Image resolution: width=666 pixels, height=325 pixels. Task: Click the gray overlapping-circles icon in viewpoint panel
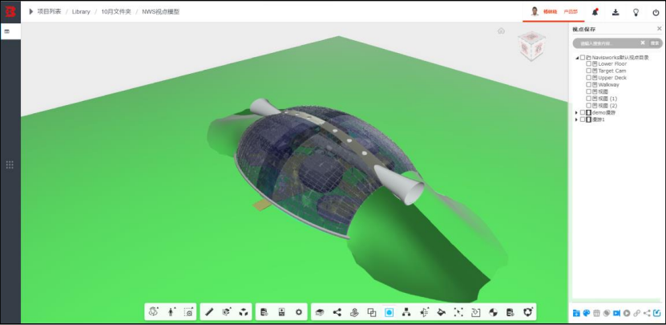pyautogui.click(x=607, y=313)
